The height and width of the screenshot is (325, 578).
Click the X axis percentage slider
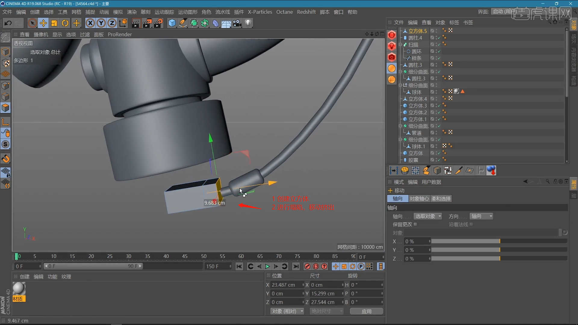499,241
